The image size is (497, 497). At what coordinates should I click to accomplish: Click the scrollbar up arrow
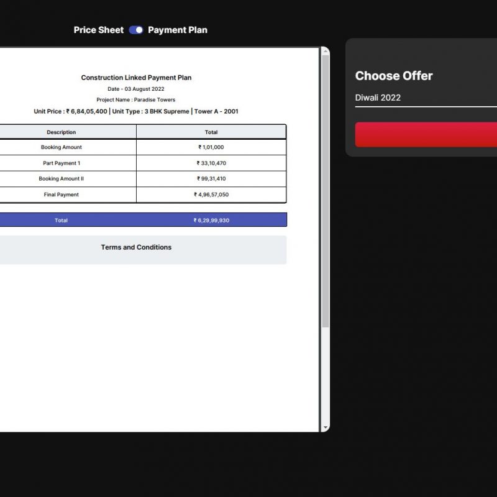326,51
